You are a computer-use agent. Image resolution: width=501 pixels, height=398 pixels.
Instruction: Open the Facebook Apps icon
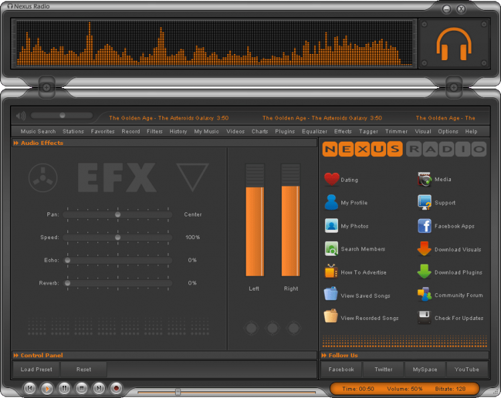[425, 226]
